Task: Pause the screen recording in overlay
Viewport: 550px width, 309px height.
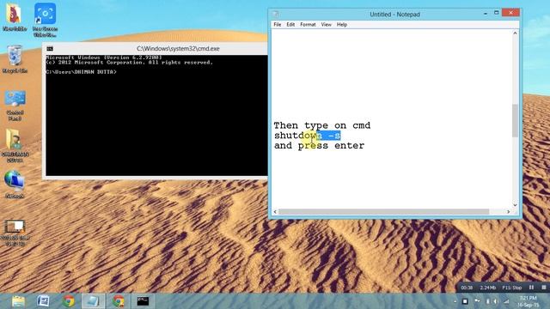Action: click(531, 288)
